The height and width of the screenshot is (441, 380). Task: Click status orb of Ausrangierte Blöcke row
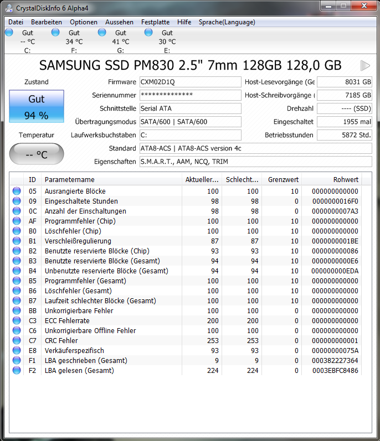[x=17, y=191]
